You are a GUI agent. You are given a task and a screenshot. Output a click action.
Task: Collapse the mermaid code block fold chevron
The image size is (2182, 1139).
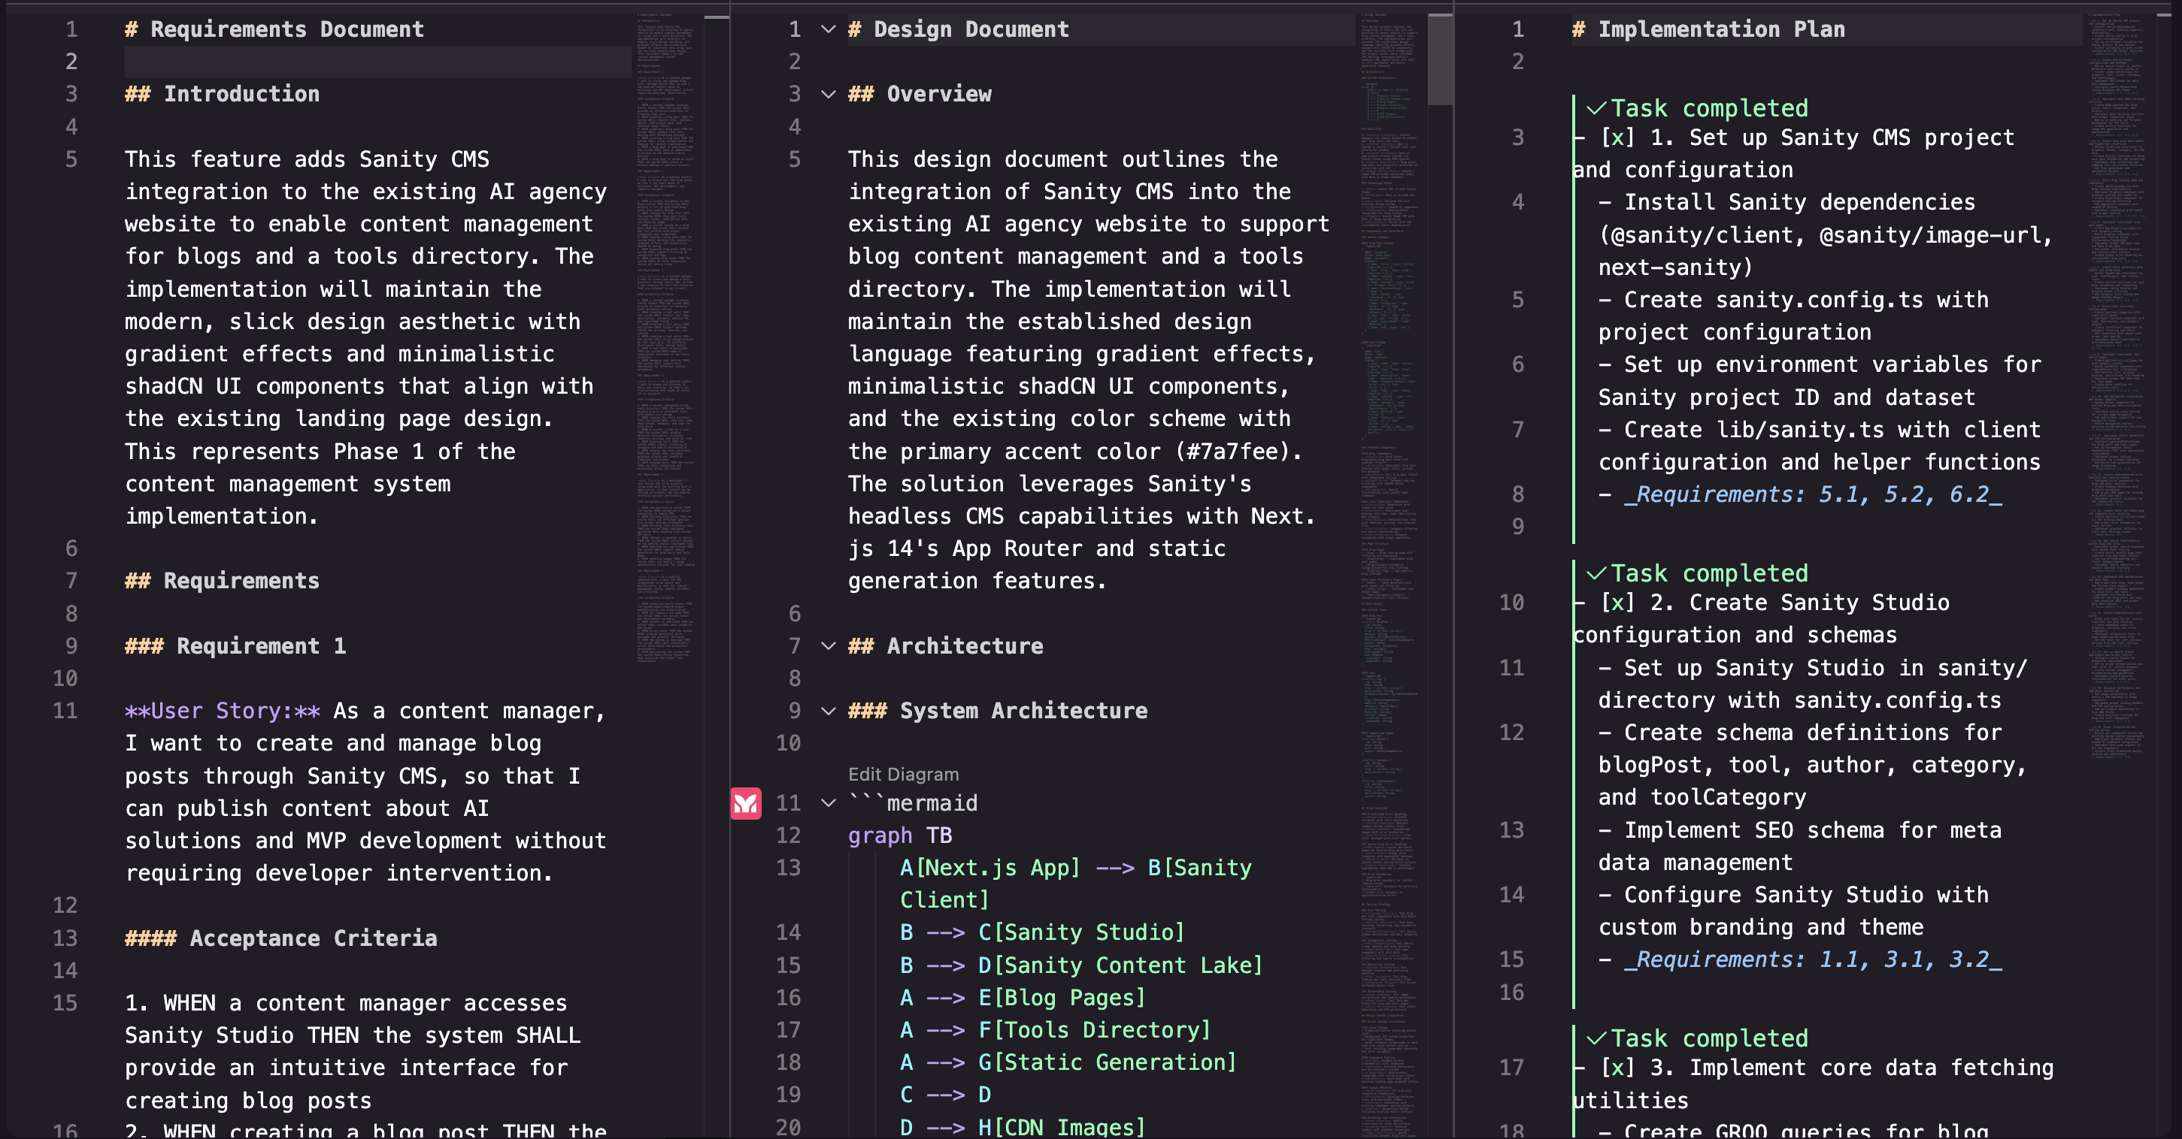coord(829,803)
